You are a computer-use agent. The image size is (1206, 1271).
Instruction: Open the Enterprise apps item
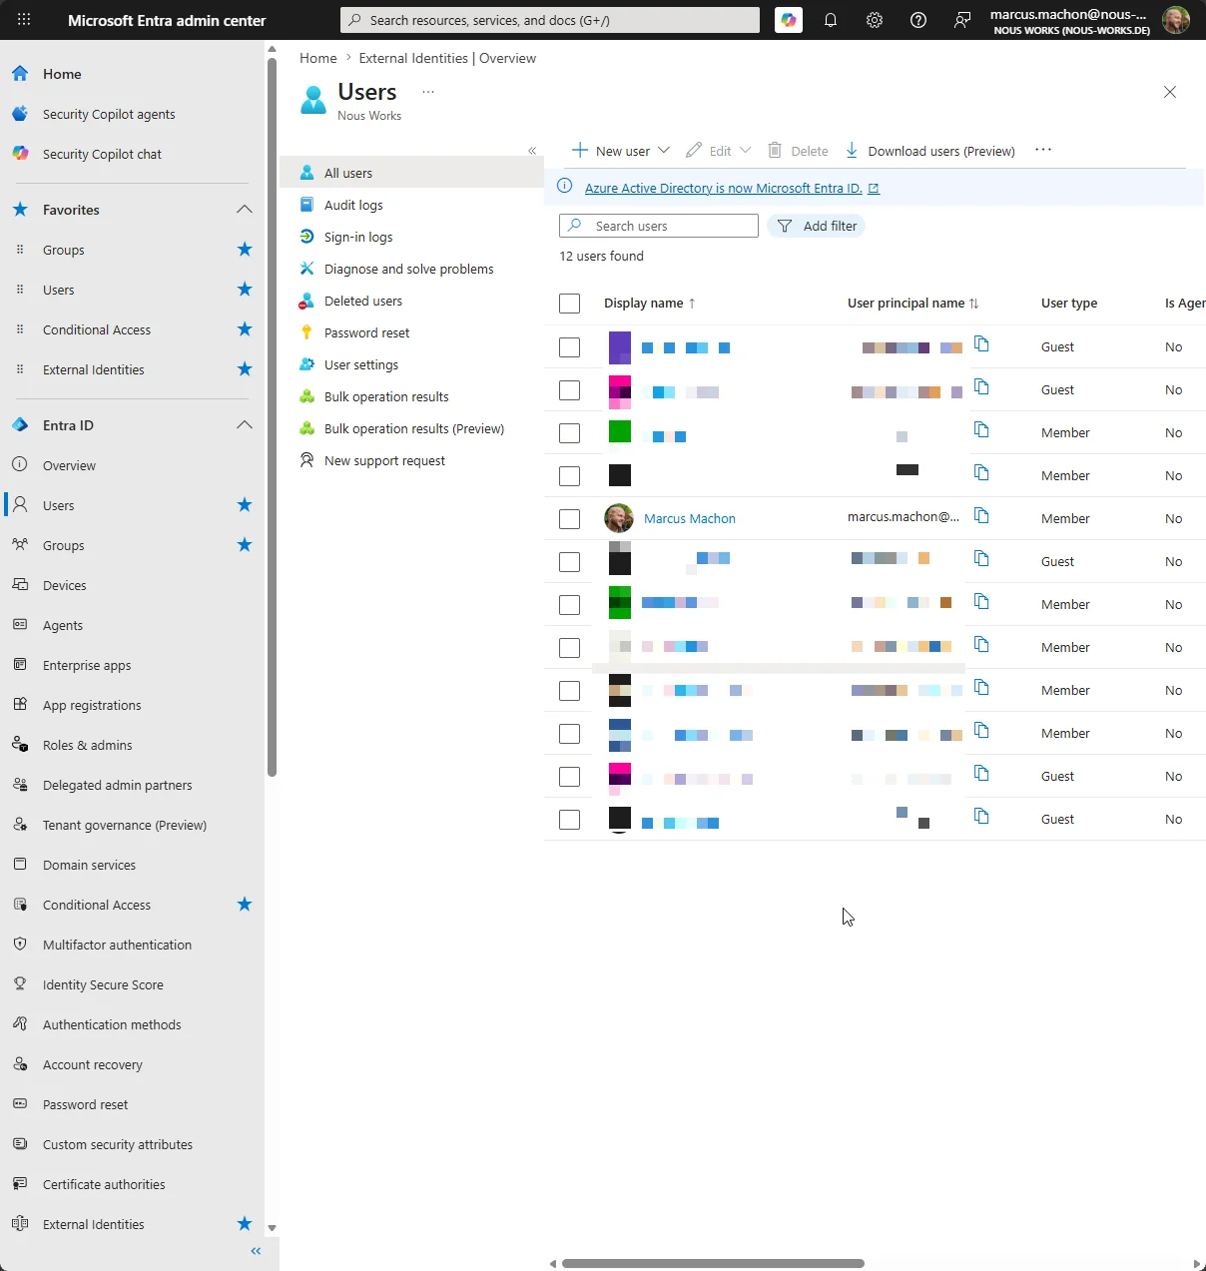pos(87,665)
